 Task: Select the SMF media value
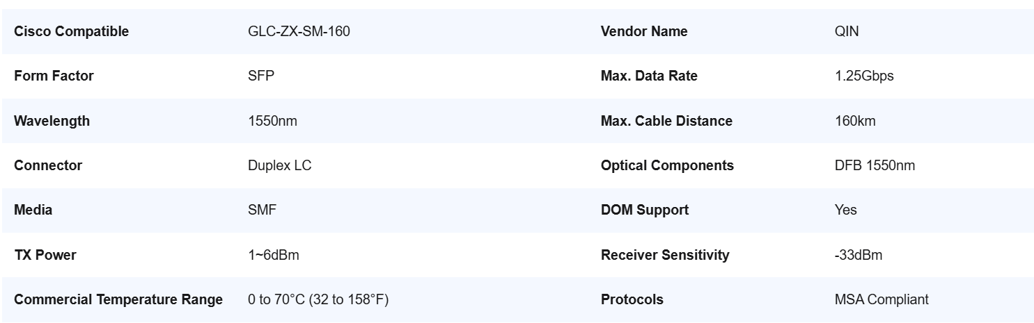[x=263, y=210]
